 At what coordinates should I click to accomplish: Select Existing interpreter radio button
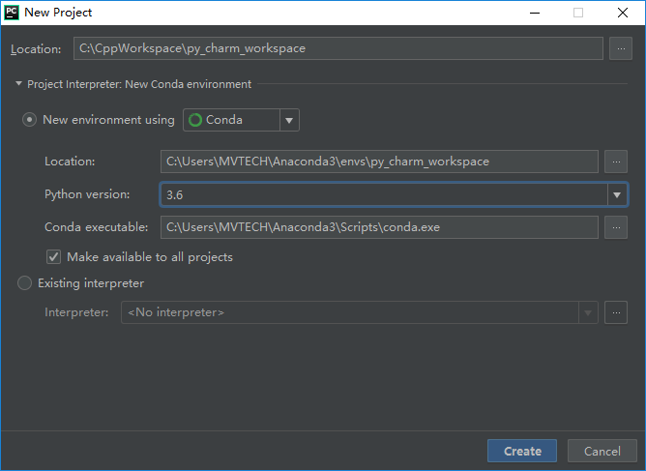click(24, 283)
